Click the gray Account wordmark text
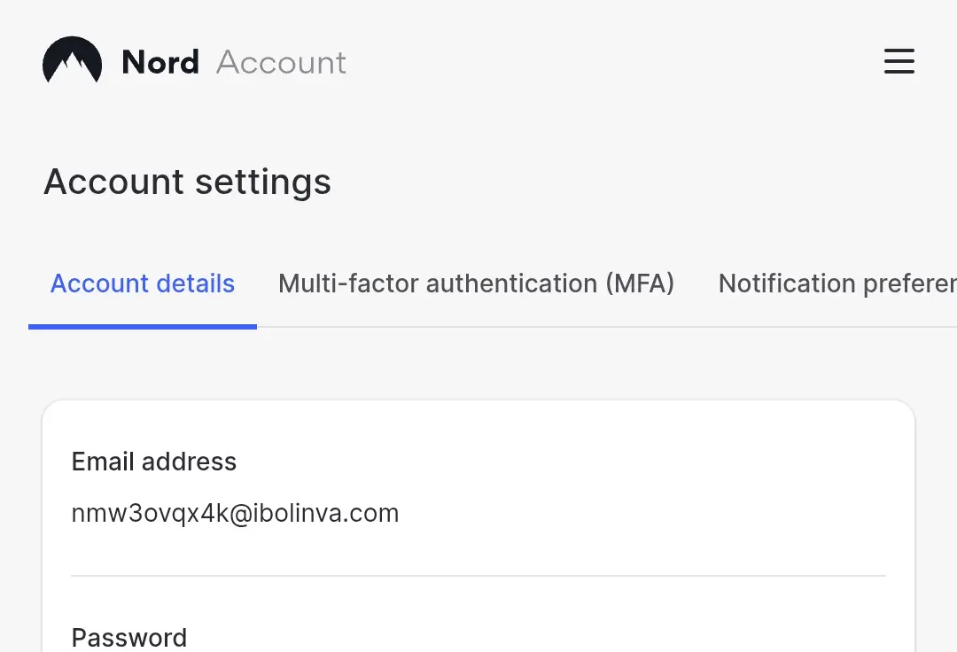This screenshot has width=957, height=652. point(282,62)
